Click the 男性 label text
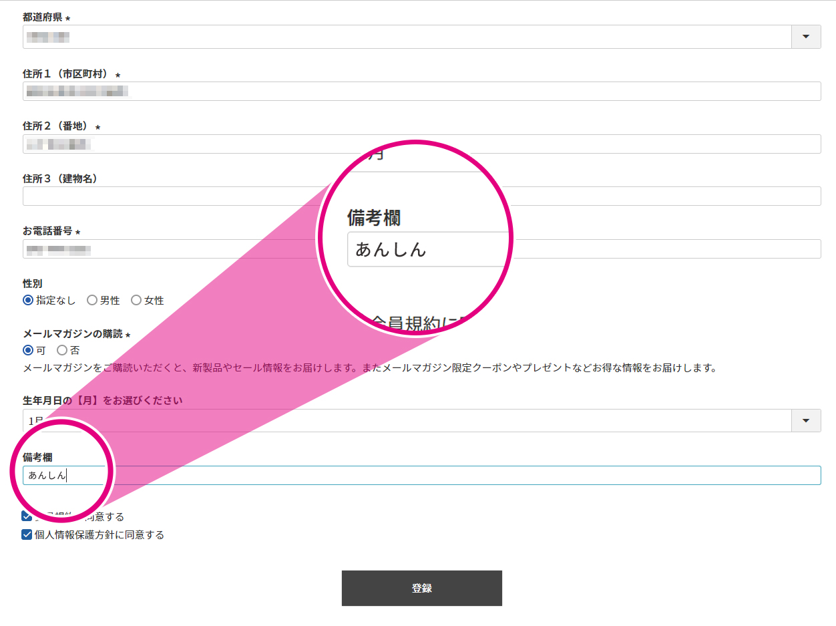Viewport: 836px width, 626px height. 110,301
